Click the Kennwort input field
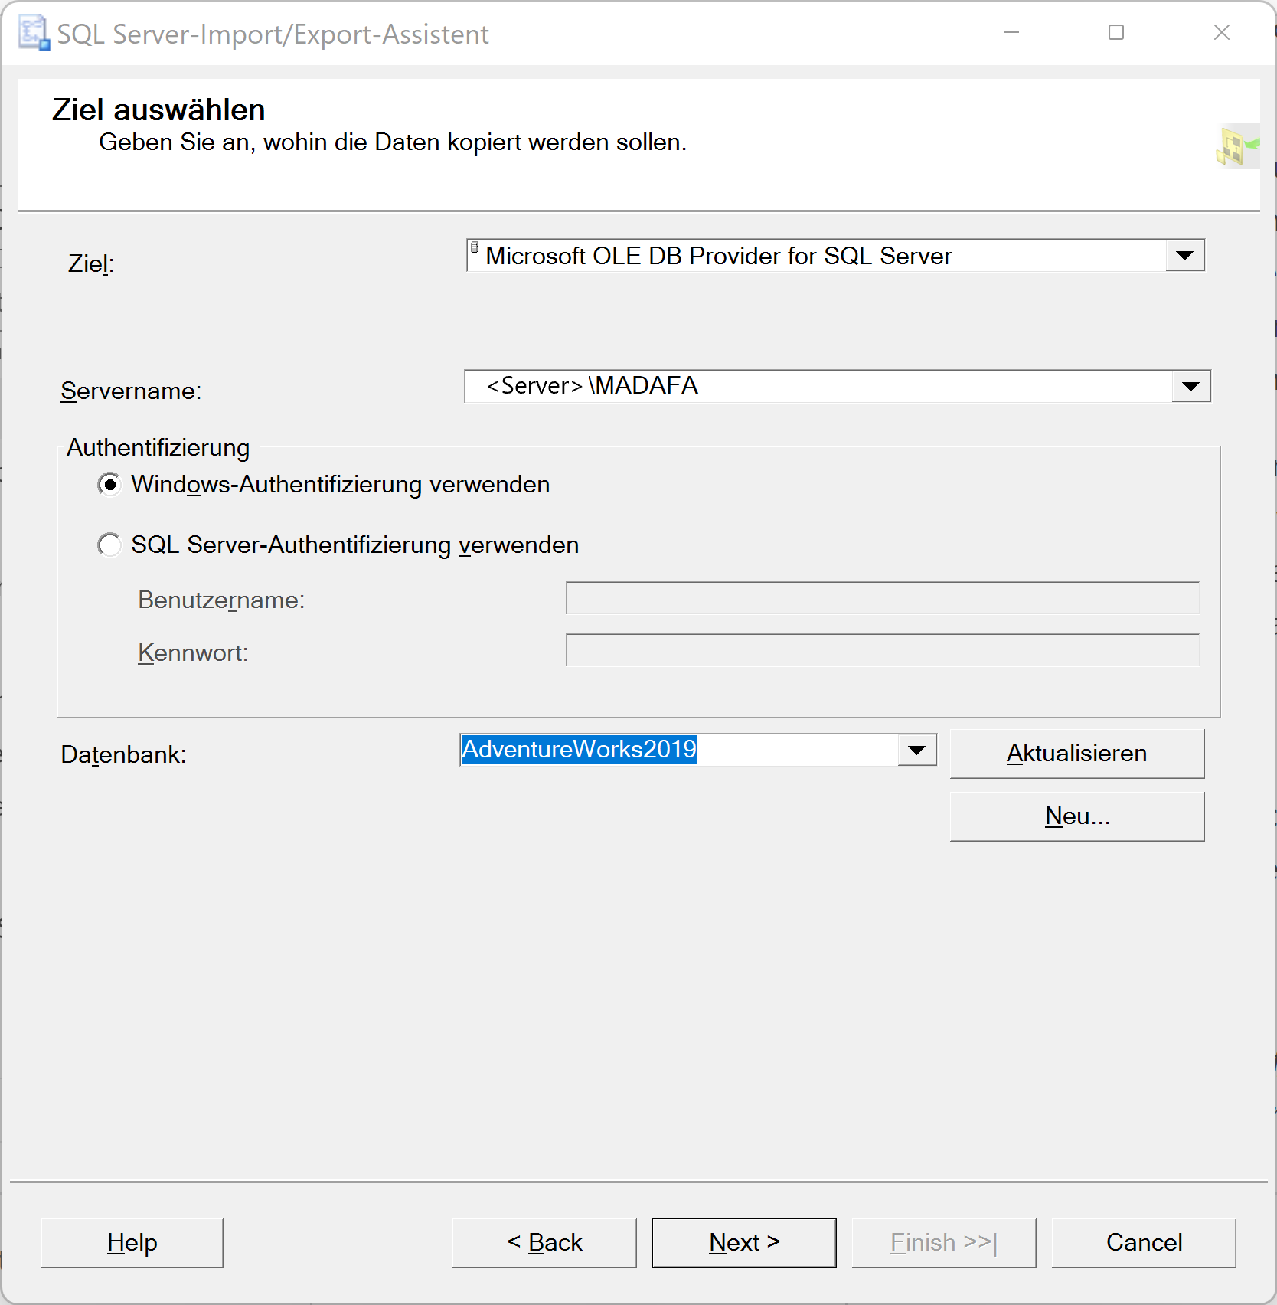This screenshot has height=1305, width=1277. point(883,650)
